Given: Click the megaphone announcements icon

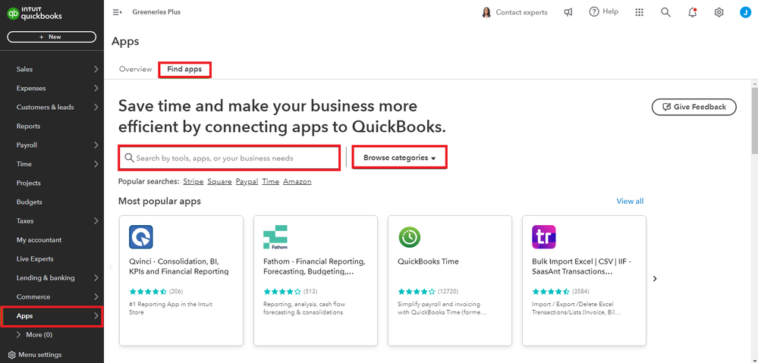Looking at the screenshot, I should [568, 12].
